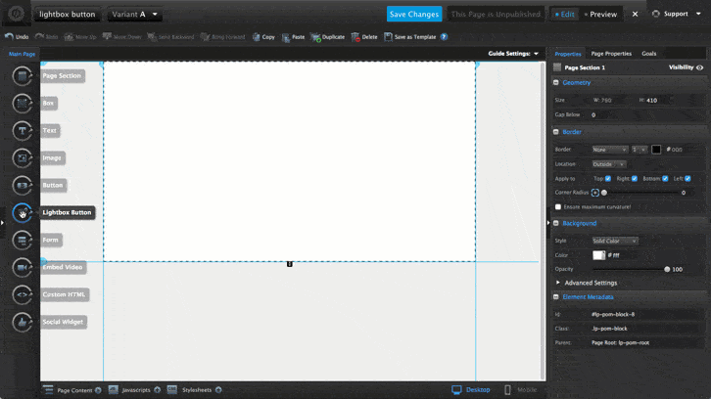The width and height of the screenshot is (711, 399).
Task: Open the toolbar help question mark
Action: (444, 37)
